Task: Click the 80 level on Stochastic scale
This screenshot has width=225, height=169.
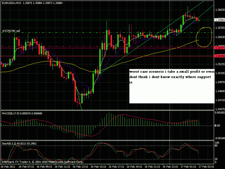Action: coord(216,146)
